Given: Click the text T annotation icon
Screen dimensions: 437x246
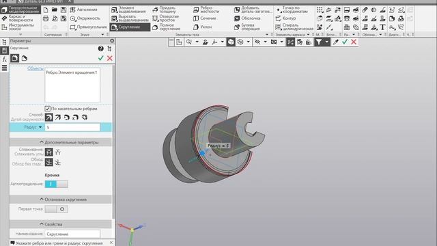Looking at the screenshot, I should (382, 27).
